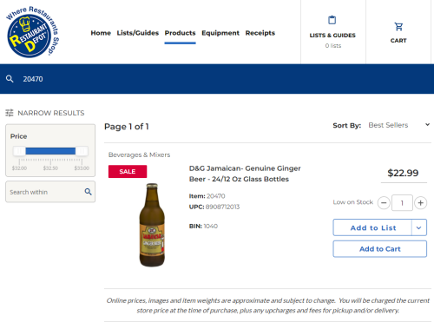This screenshot has height=329, width=434.
Task: Click the Search within magnifier icon
Action: tap(89, 192)
